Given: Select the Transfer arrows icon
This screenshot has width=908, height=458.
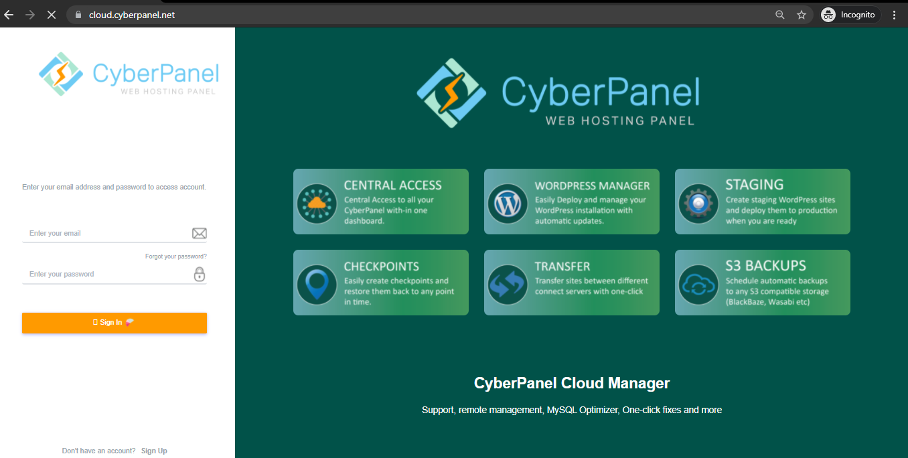Looking at the screenshot, I should (508, 283).
